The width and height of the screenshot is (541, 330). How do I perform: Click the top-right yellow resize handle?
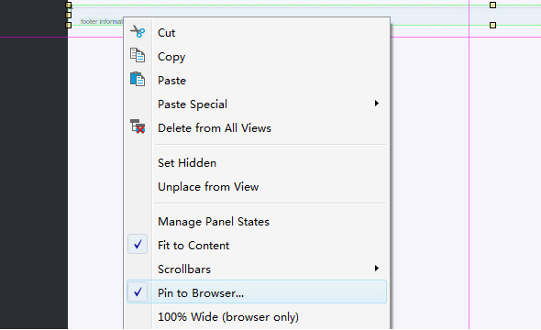pos(492,5)
